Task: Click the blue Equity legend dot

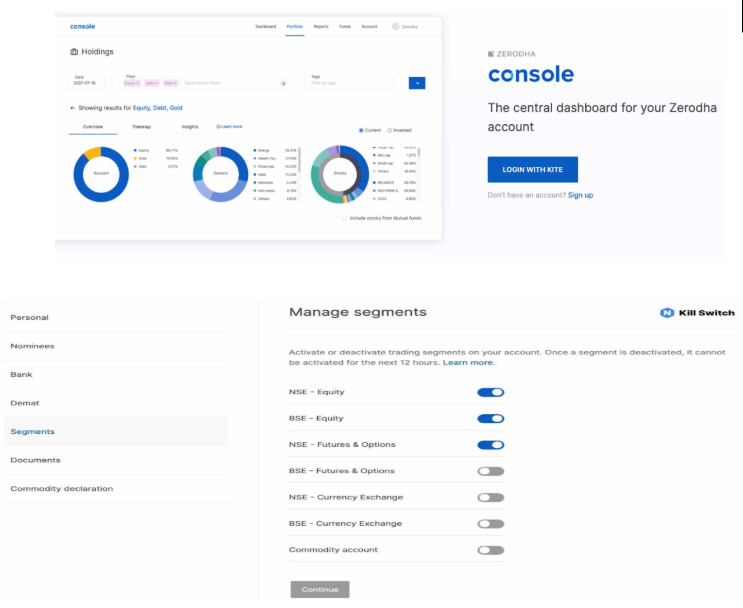Action: pos(135,150)
